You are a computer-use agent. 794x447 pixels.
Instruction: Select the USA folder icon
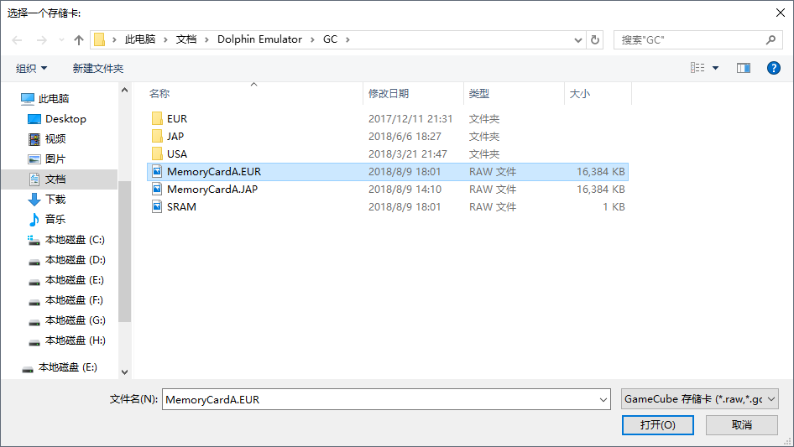click(157, 154)
